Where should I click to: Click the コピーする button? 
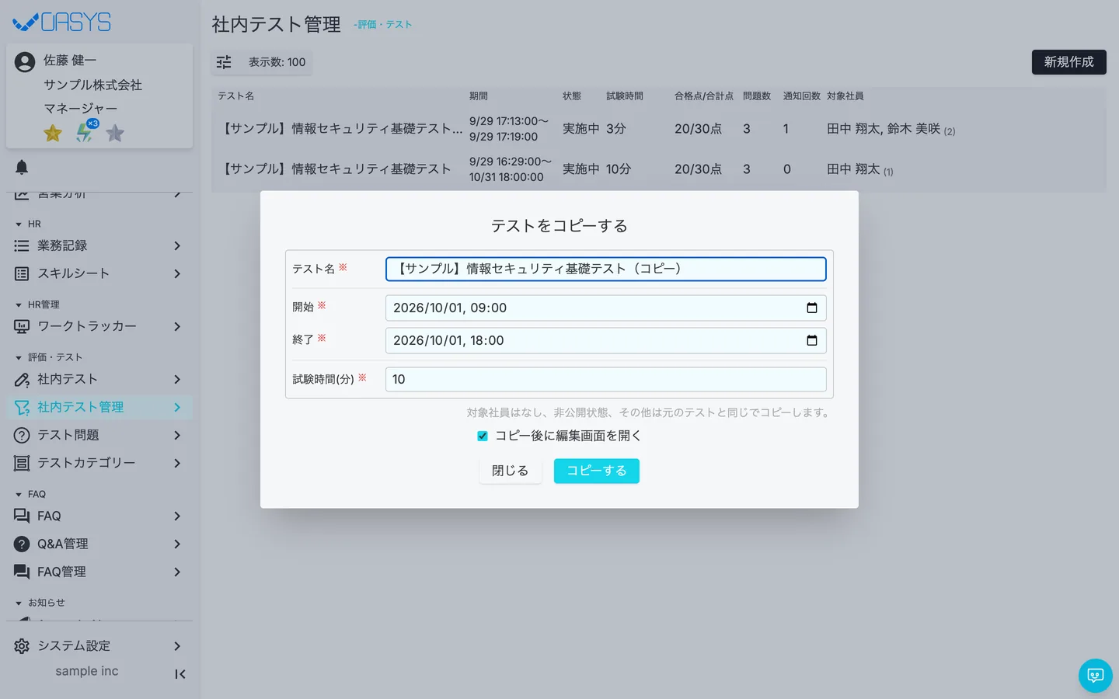click(597, 471)
